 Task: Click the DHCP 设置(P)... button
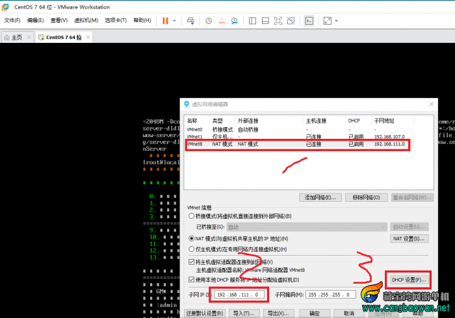point(409,280)
